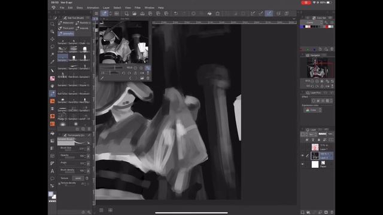Screen dimensions: 383x215
Task: Select the Zoom magnifier tool
Action: (x=52, y=24)
